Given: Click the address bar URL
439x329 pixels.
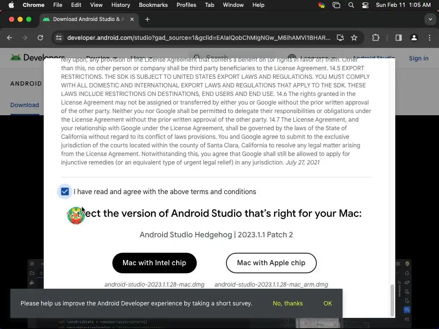Looking at the screenshot, I should click(198, 38).
